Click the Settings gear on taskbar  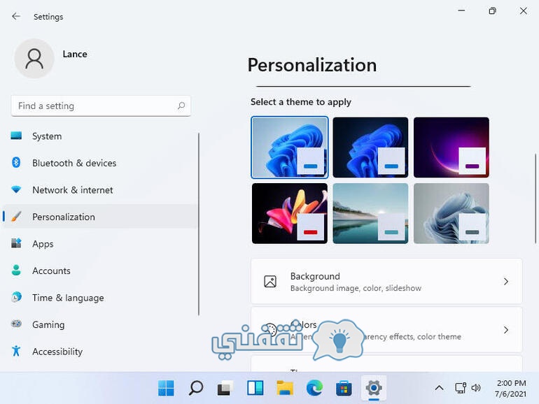coord(374,388)
